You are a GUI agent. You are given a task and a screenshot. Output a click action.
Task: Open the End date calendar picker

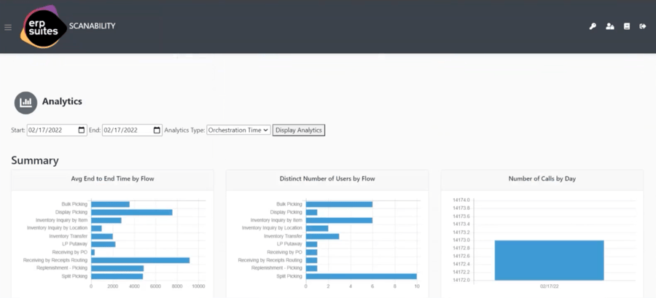157,130
